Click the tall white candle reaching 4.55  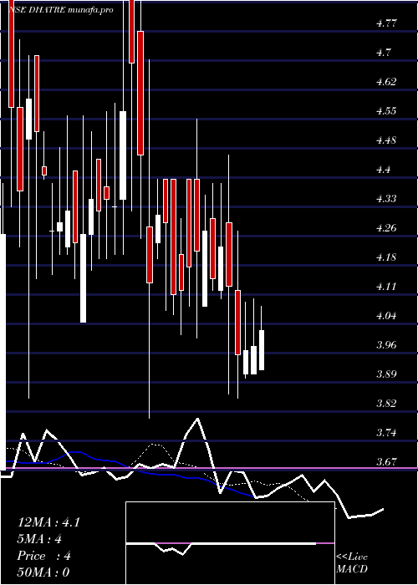123,155
